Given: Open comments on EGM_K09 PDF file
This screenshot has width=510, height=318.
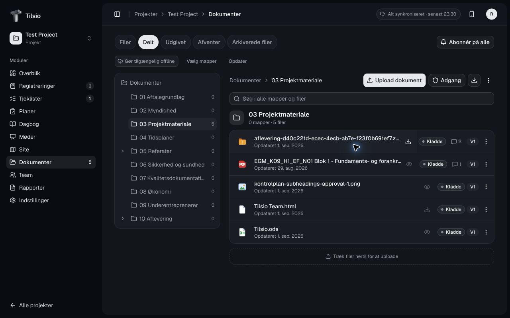Looking at the screenshot, I should (x=457, y=164).
